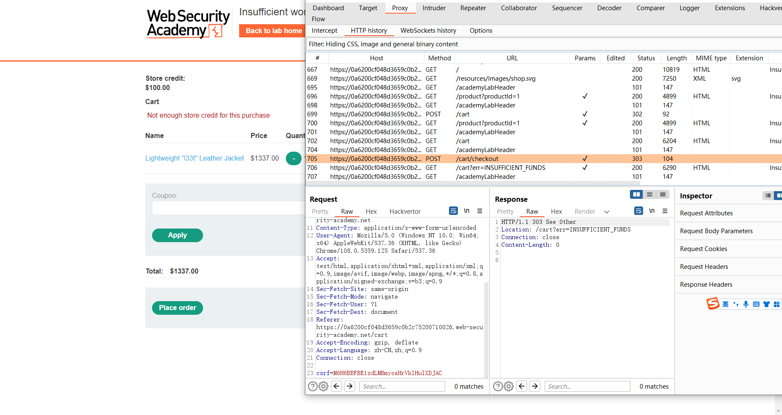The image size is (782, 415).
Task: Select Hackvertor tab in Request panel
Action: click(405, 212)
